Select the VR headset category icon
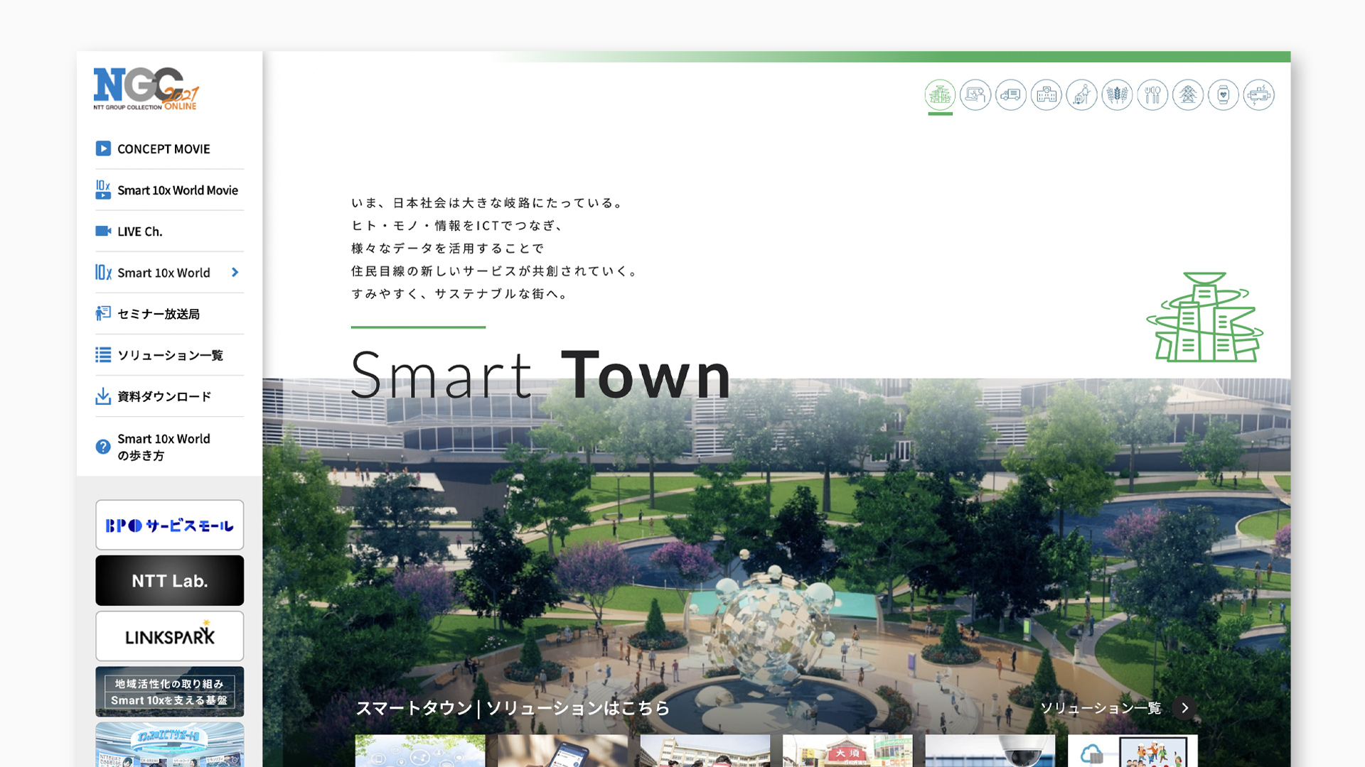This screenshot has height=767, width=1365. pyautogui.click(x=1259, y=94)
